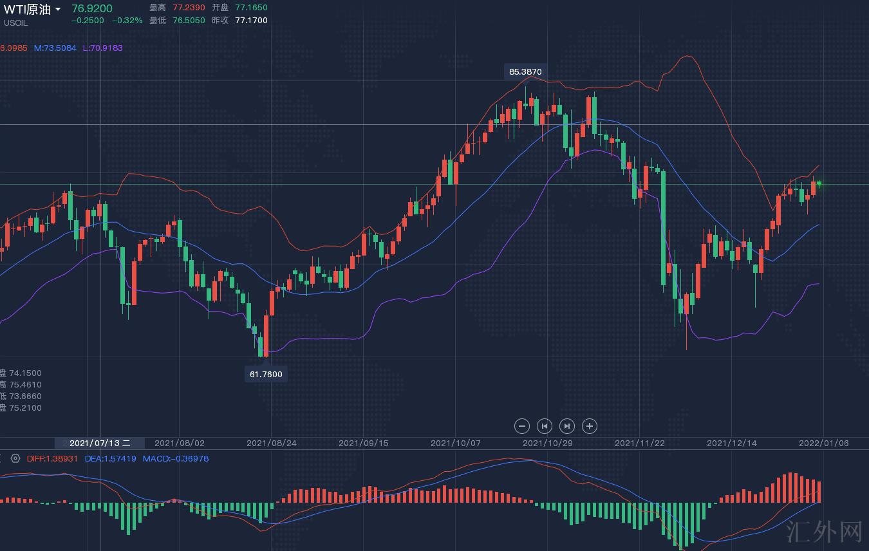Select the 2021/07/13 highlighted date marker
This screenshot has width=869, height=551.
click(x=99, y=443)
